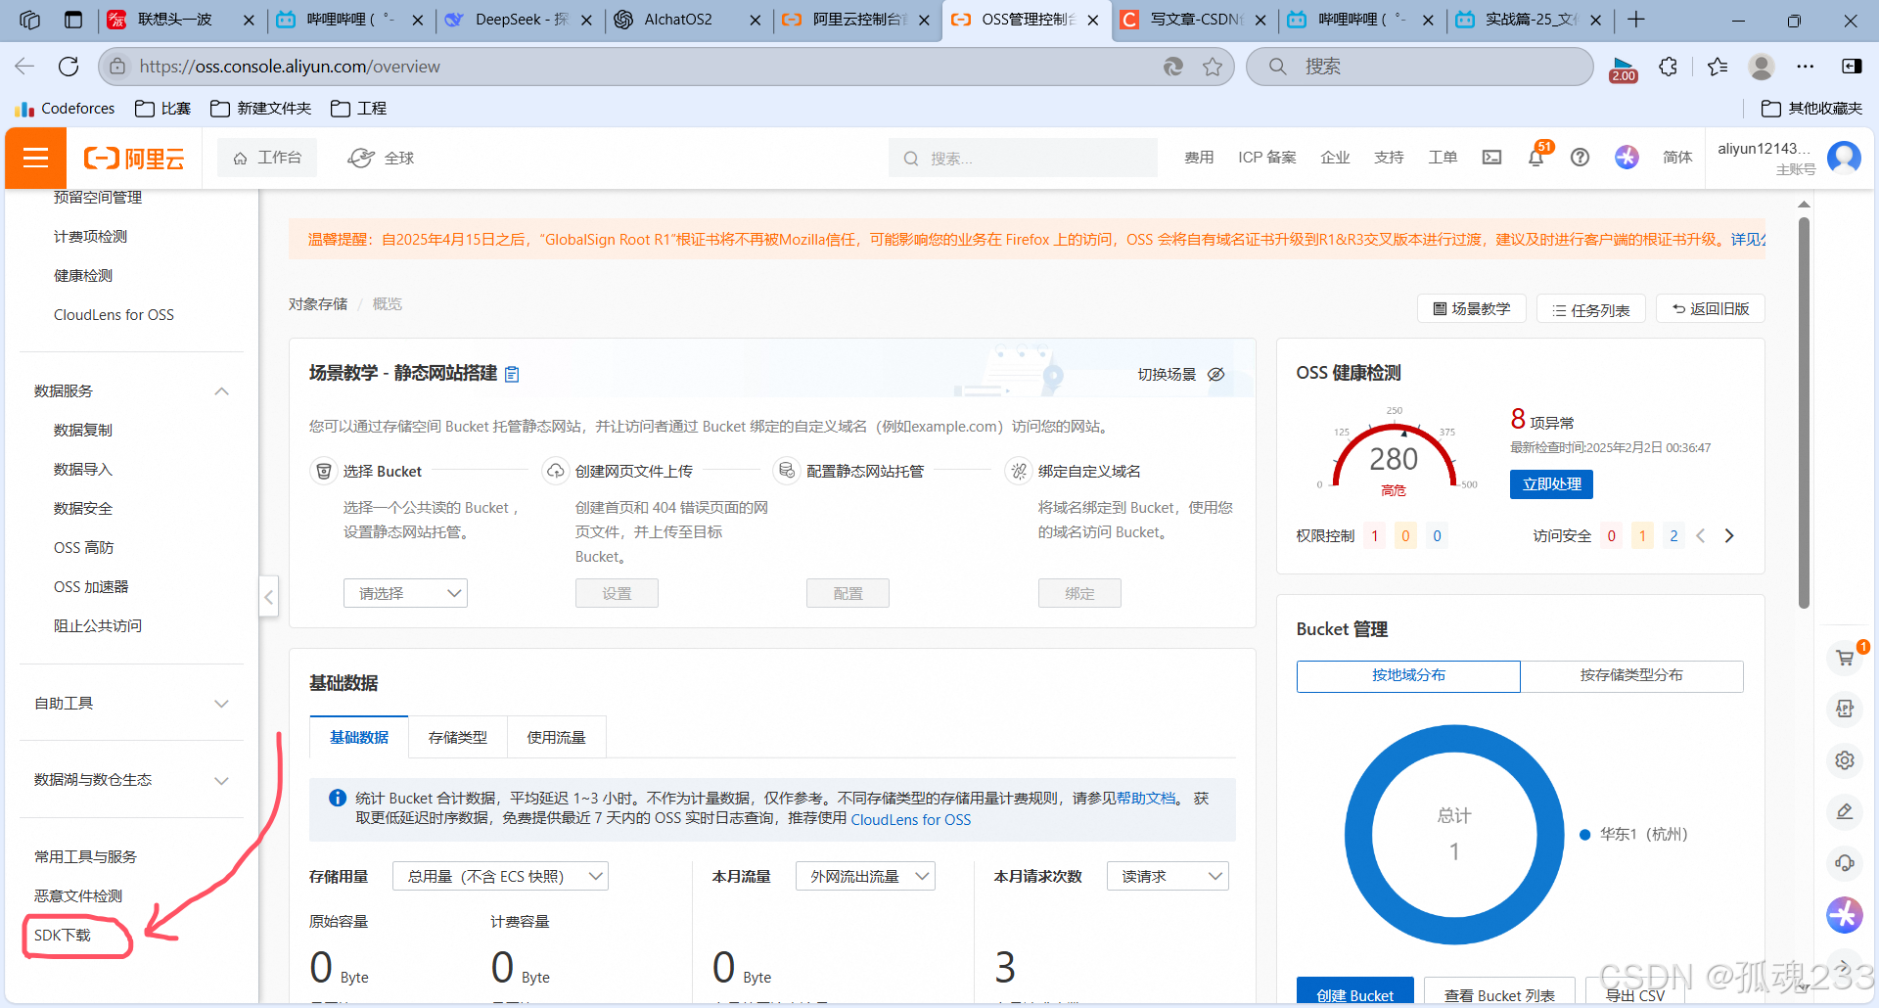Switch to the 使用流量 tab
This screenshot has width=1879, height=1008.
pos(556,737)
